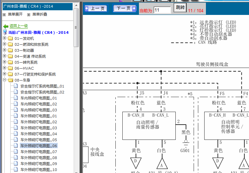Open 车外照明灯电路图,,05
Image resolution: width=249 pixels, height=173 pixels.
[x=38, y=140]
